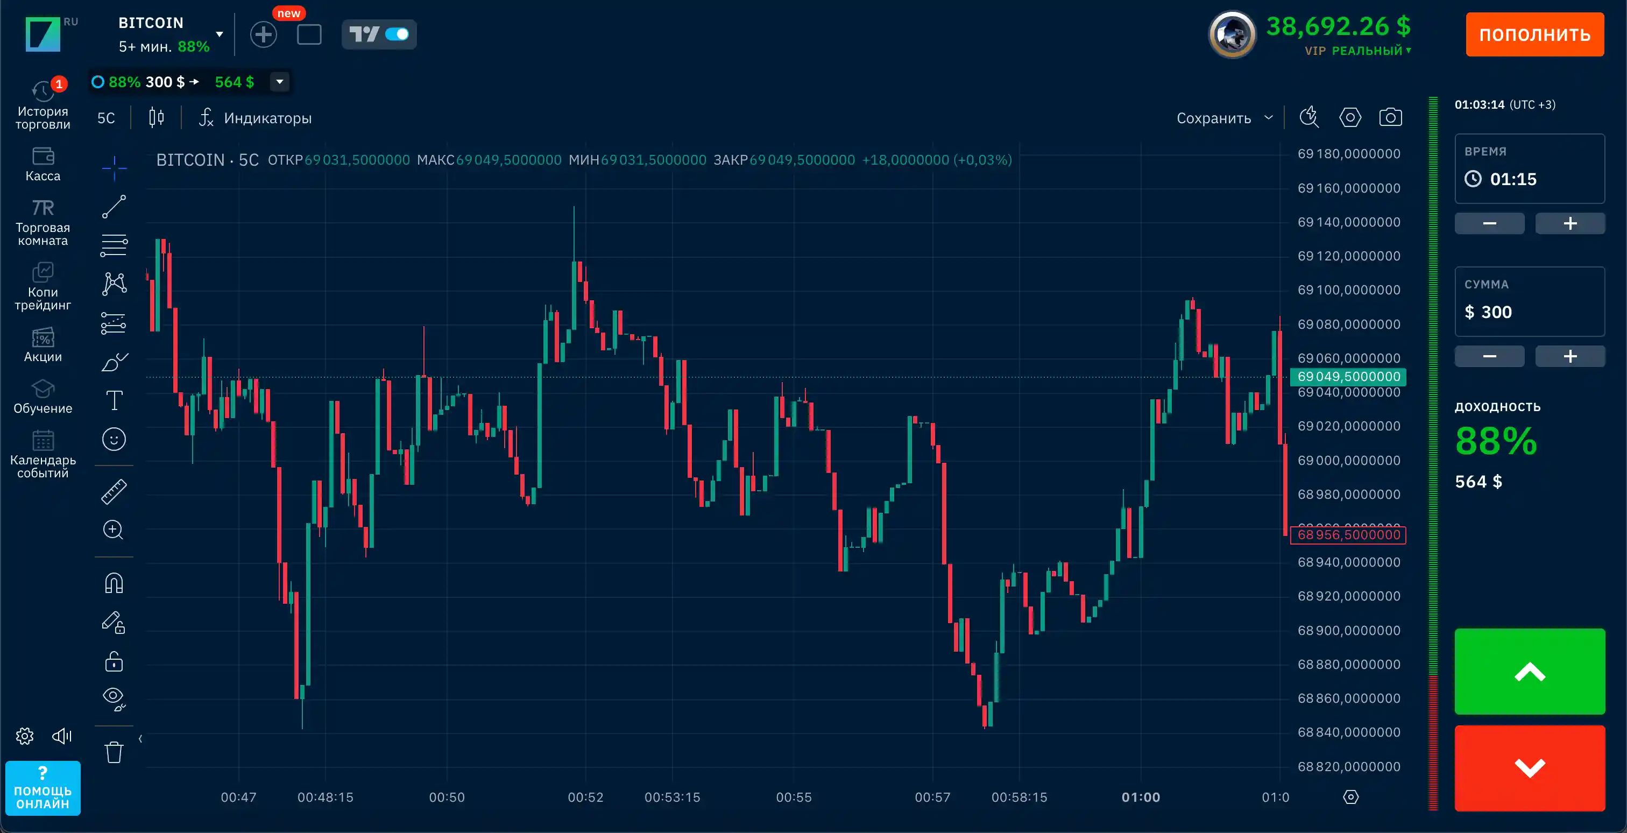This screenshot has width=1627, height=833.
Task: Hide all drawings with eye icon
Action: (x=114, y=700)
